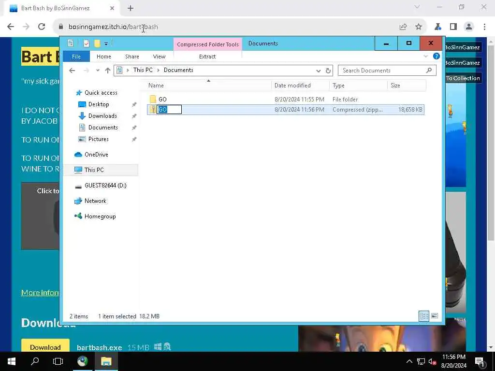Click Documents in the address breadcrumb

point(178,70)
